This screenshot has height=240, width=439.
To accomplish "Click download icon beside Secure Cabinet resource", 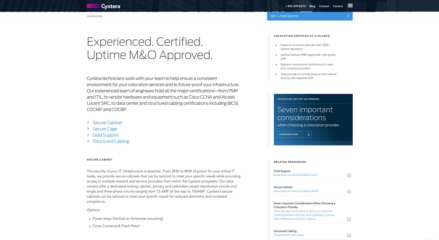I will click(349, 192).
